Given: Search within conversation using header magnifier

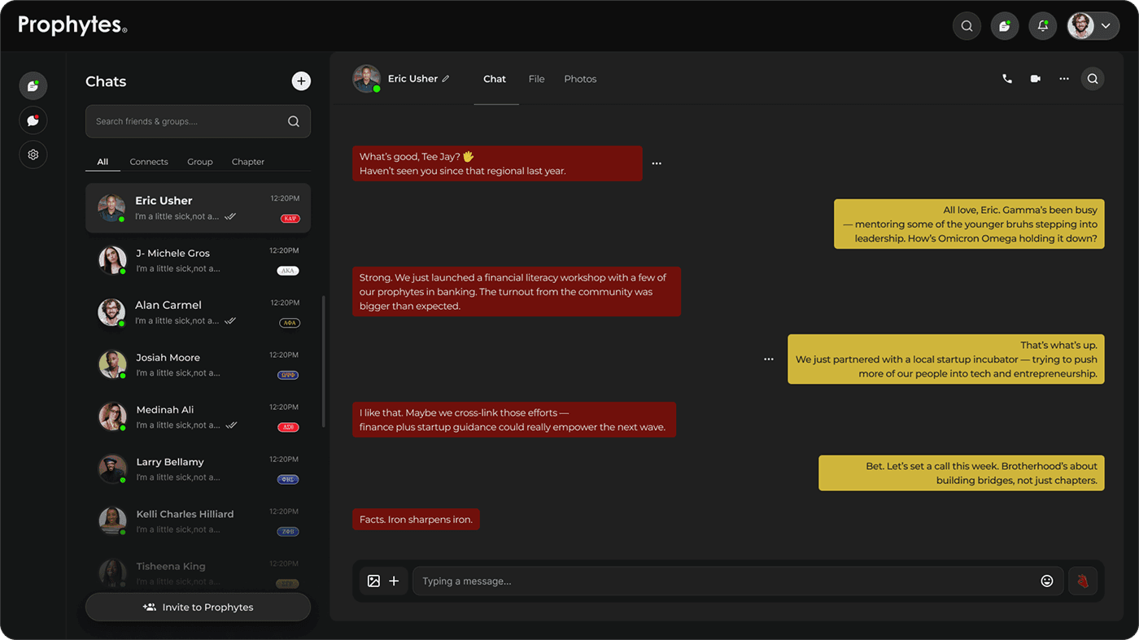Looking at the screenshot, I should click(x=1093, y=79).
